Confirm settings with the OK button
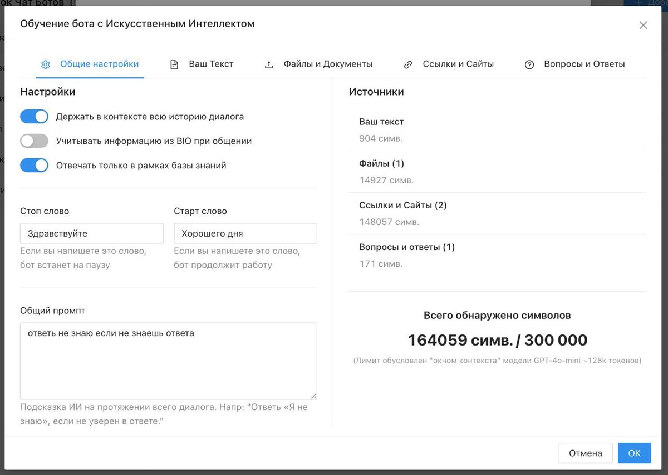 coord(634,453)
